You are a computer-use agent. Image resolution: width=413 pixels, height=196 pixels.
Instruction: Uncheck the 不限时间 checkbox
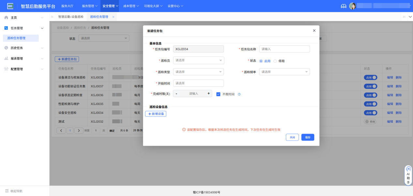coord(218,94)
